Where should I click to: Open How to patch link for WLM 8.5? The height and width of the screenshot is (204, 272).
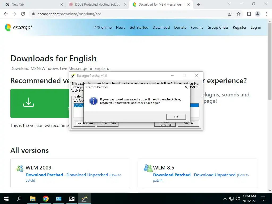pyautogui.click(x=243, y=175)
